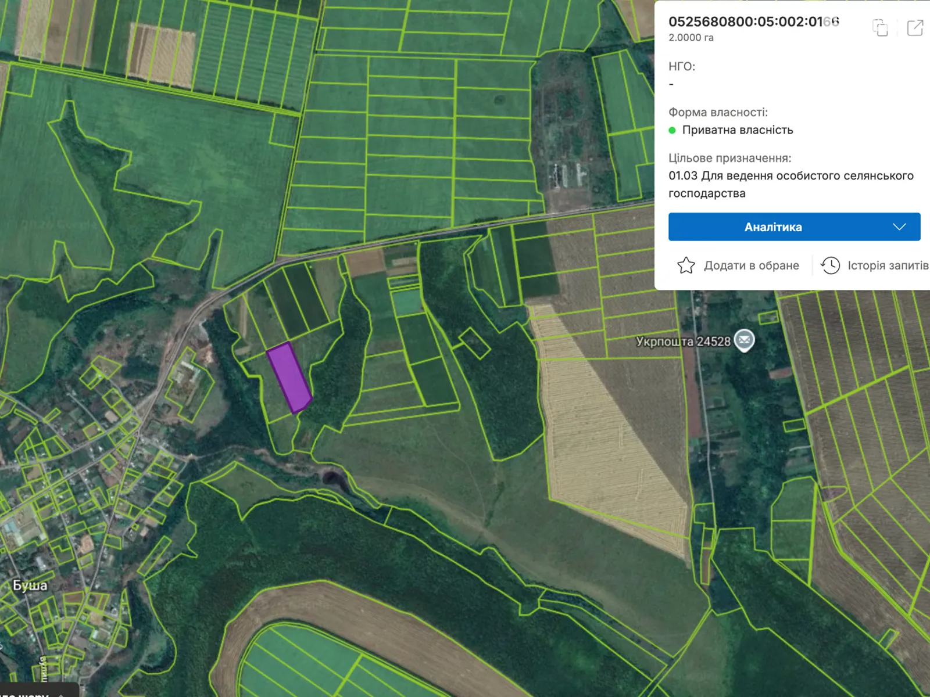Image resolution: width=930 pixels, height=697 pixels.
Task: Expand the Аналітика chevron arrow
Action: [899, 227]
